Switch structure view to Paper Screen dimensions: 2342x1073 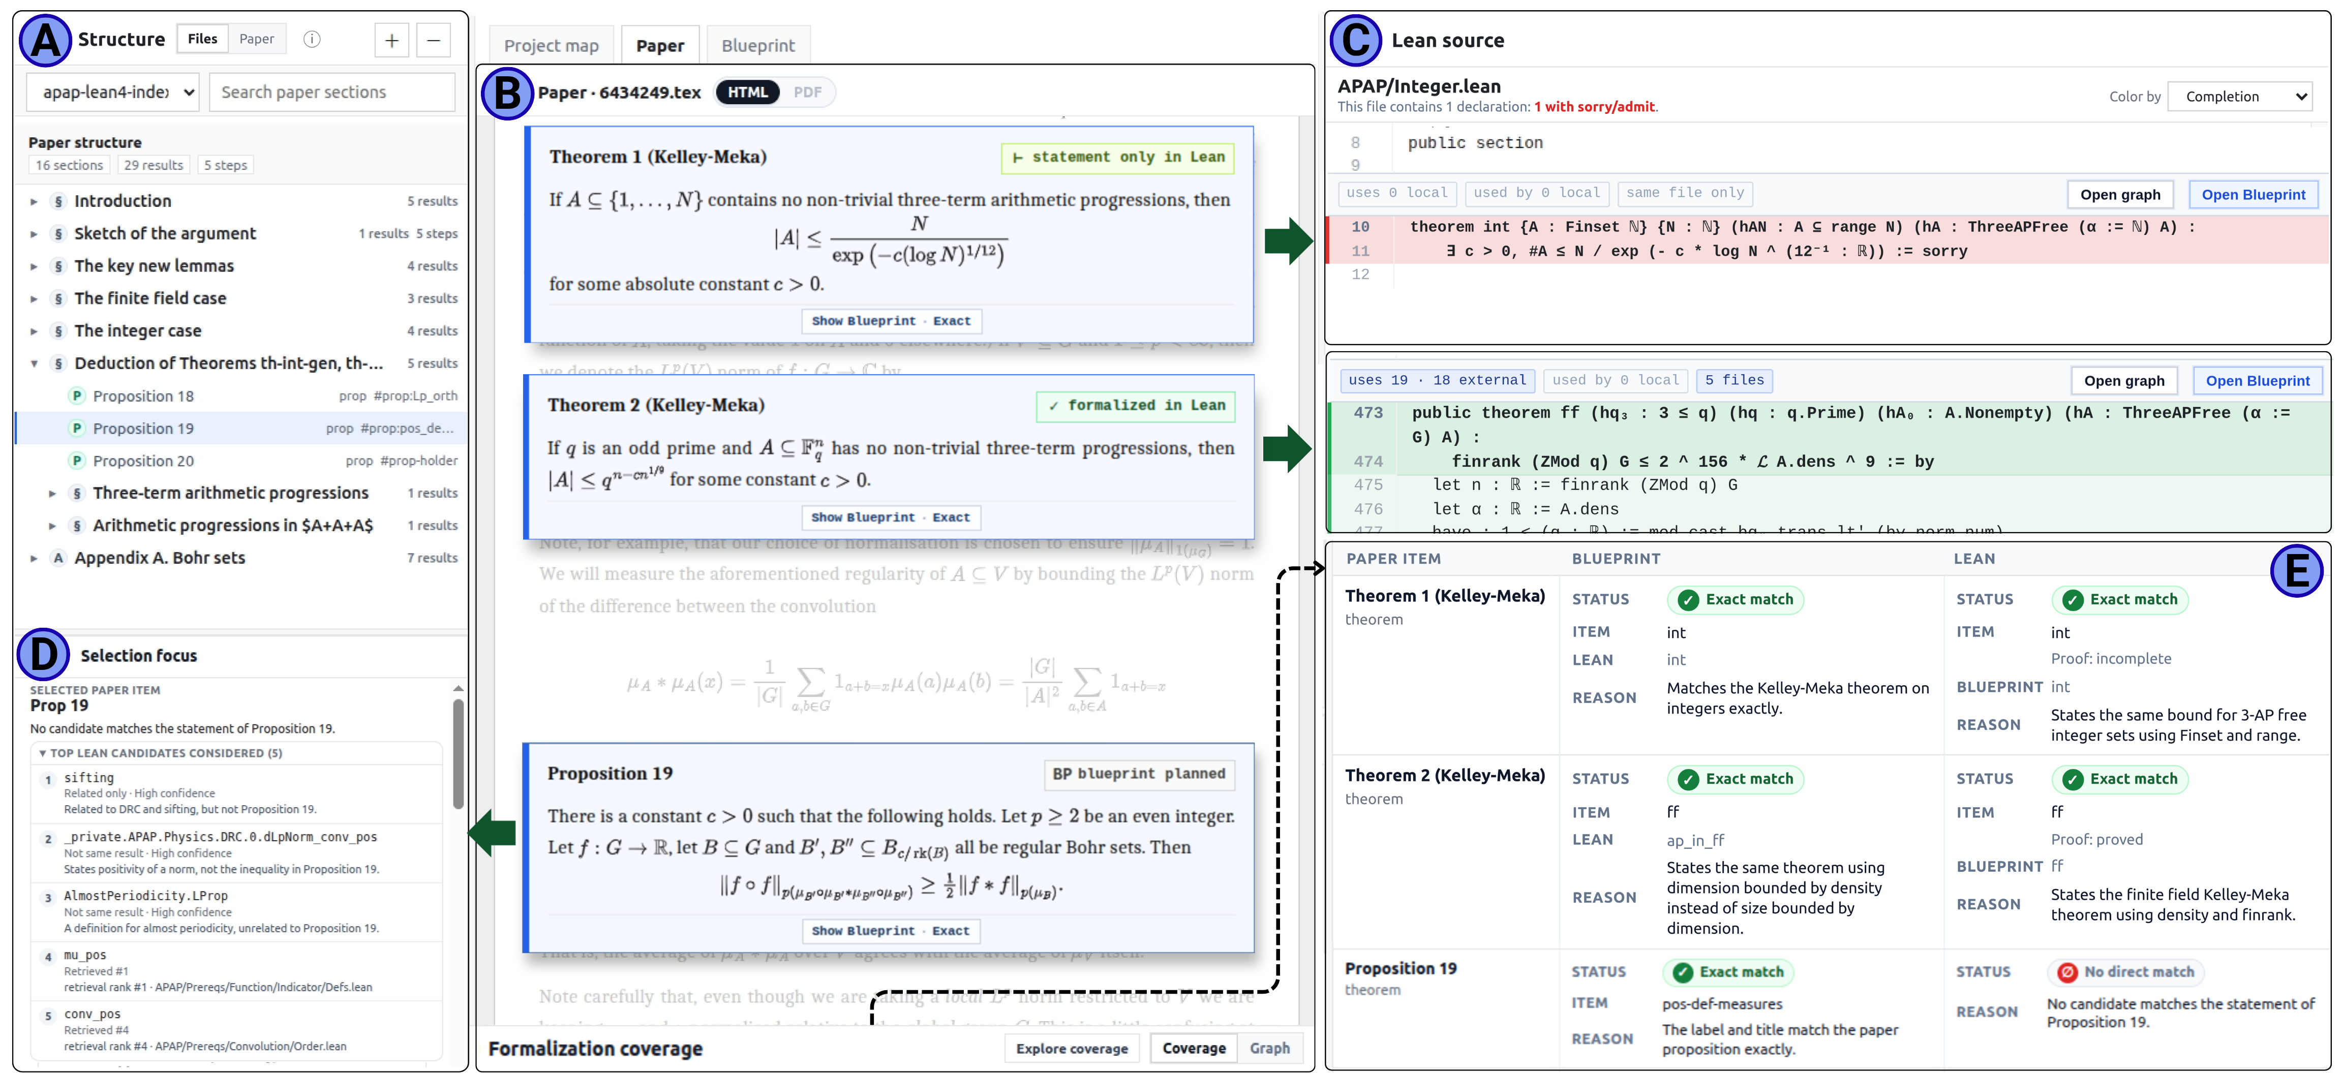256,38
